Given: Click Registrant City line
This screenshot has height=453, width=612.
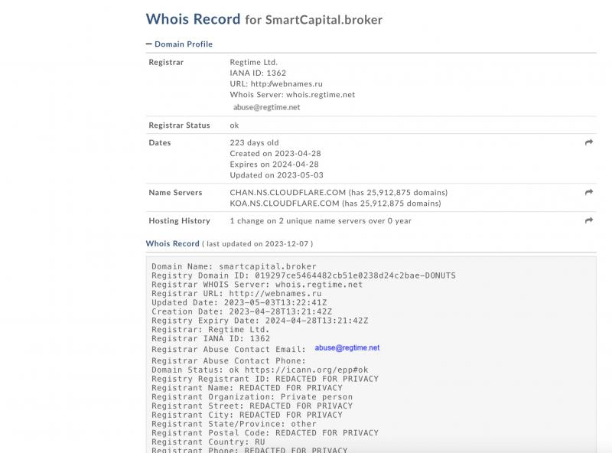Looking at the screenshot, I should click(246, 414).
